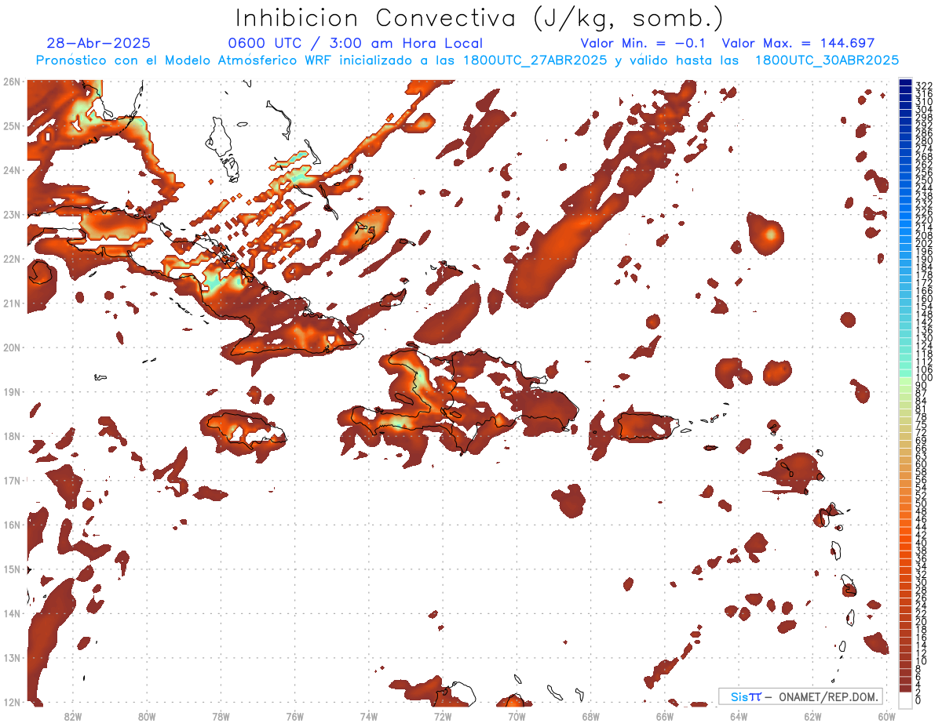Screen dimensions: 942x727
Task: Click the '26N' latitude label
Action: 11,82
